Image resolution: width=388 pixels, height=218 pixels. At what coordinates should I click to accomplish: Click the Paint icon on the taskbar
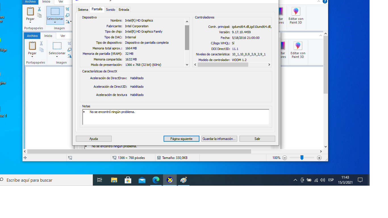(183, 180)
